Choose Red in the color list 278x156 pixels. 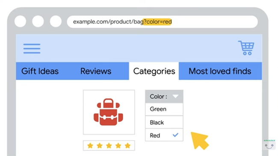point(164,135)
